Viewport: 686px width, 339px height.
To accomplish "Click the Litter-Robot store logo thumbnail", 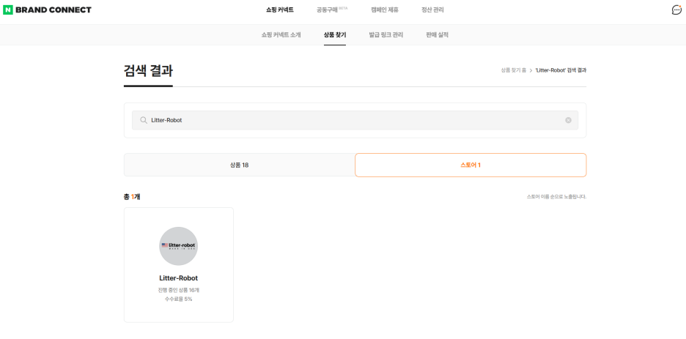I will pyautogui.click(x=179, y=246).
